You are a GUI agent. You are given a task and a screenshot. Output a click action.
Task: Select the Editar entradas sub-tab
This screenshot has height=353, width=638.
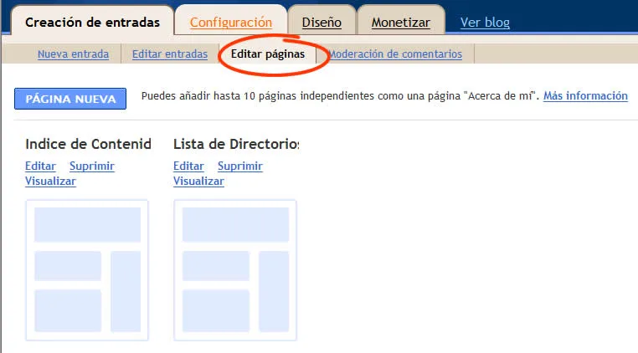(x=170, y=54)
